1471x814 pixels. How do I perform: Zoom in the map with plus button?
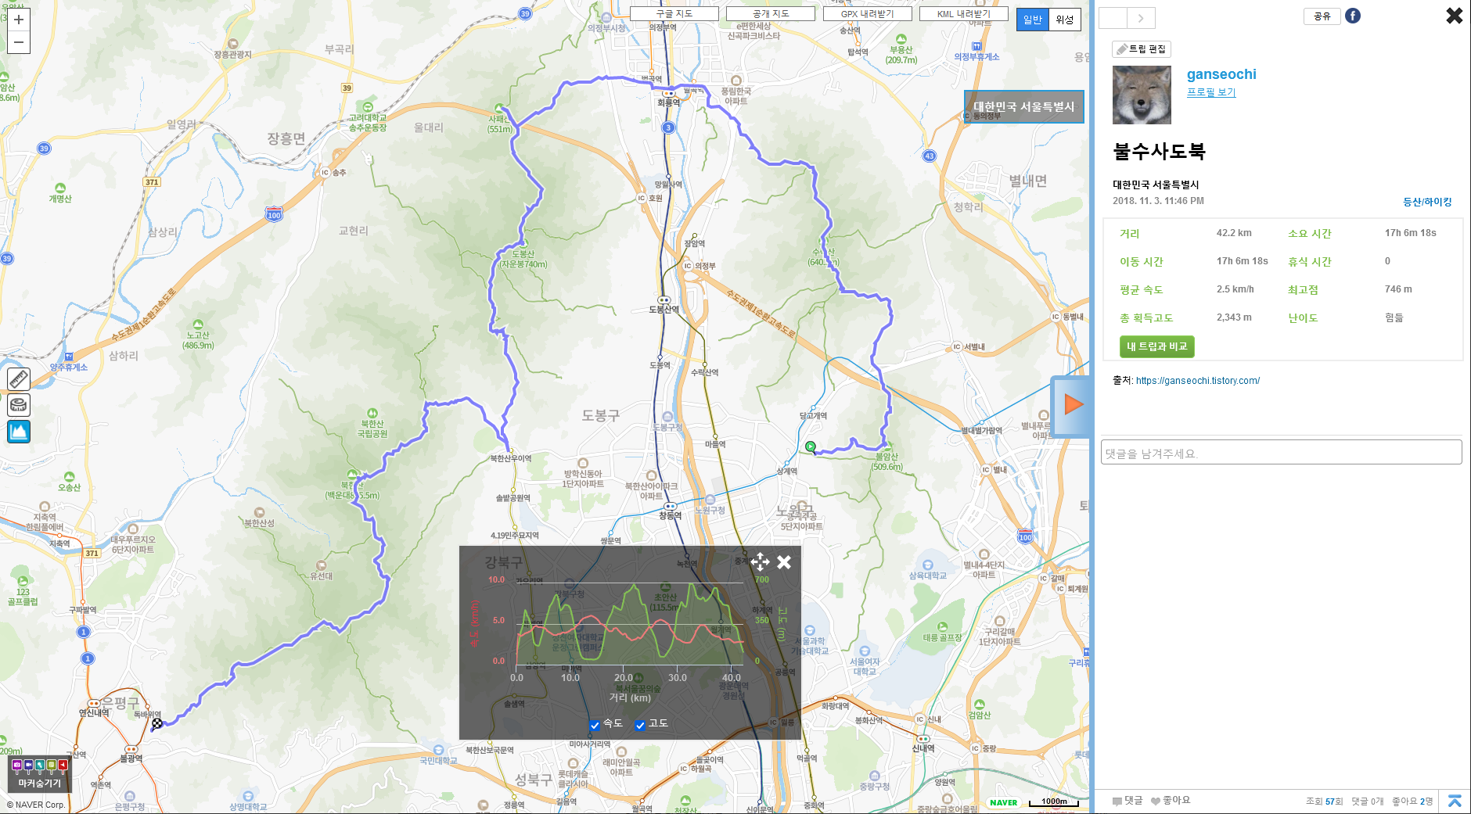19,20
